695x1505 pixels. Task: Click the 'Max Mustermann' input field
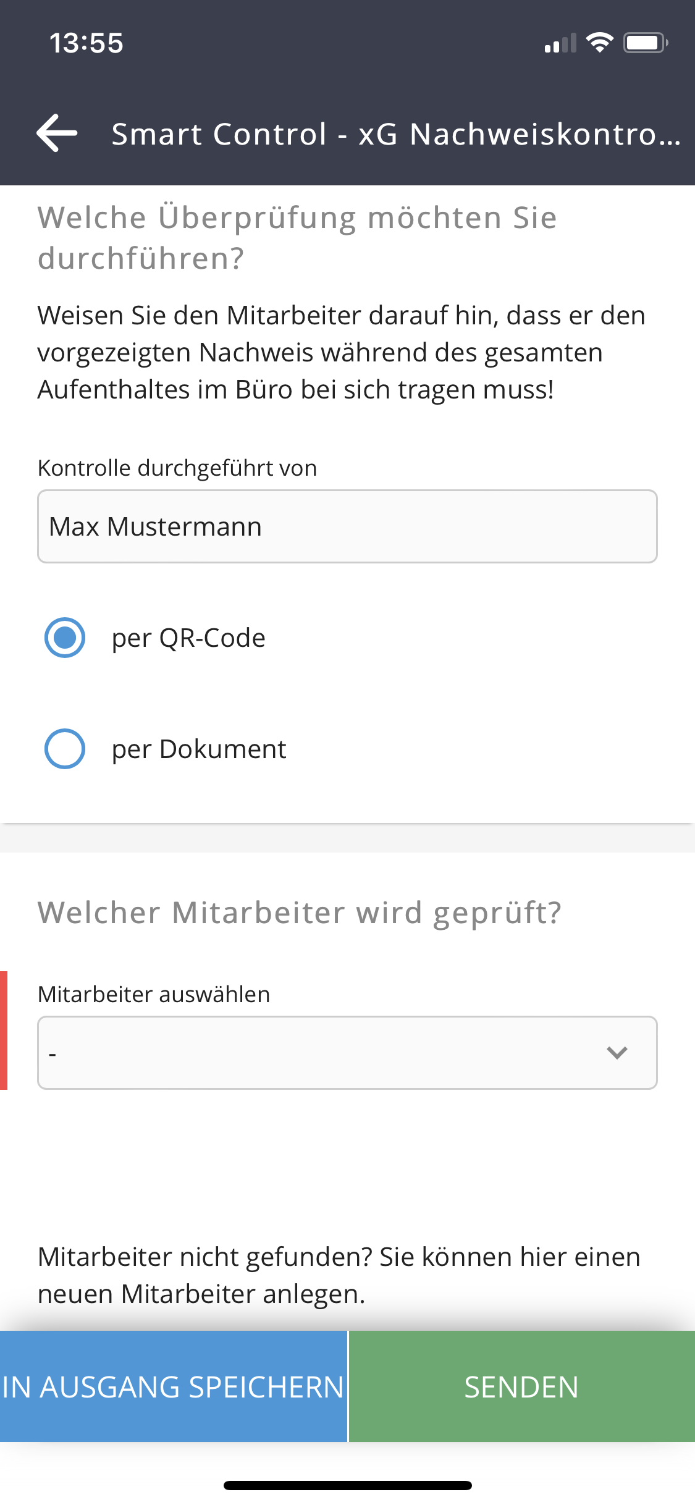tap(347, 526)
